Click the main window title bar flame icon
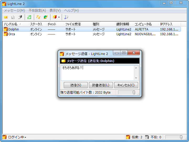The width and height of the screenshot is (189, 142). coord(4,4)
